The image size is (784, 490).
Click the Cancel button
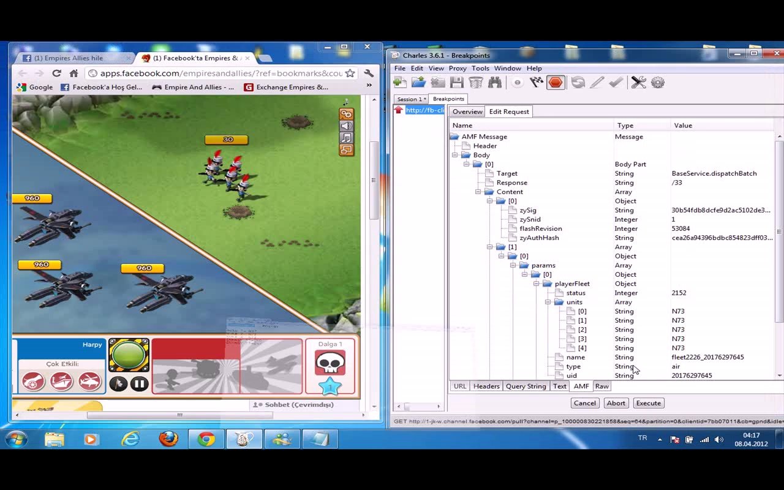pyautogui.click(x=584, y=403)
